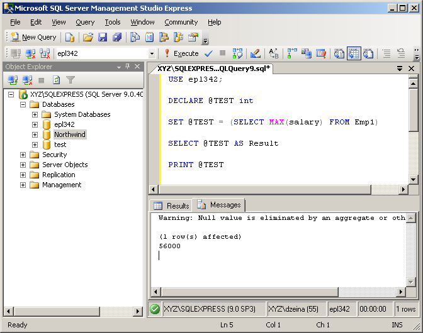Click the New Query button
This screenshot has width=423, height=333.
click(x=34, y=37)
